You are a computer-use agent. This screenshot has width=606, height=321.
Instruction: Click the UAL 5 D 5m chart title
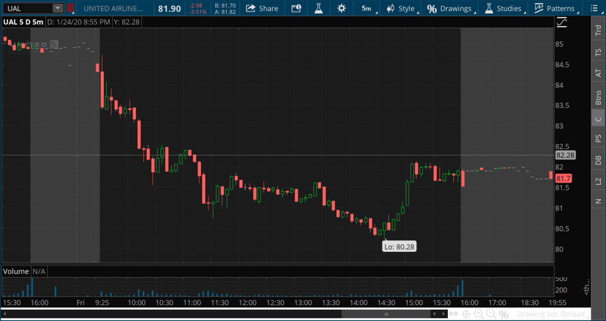click(24, 22)
